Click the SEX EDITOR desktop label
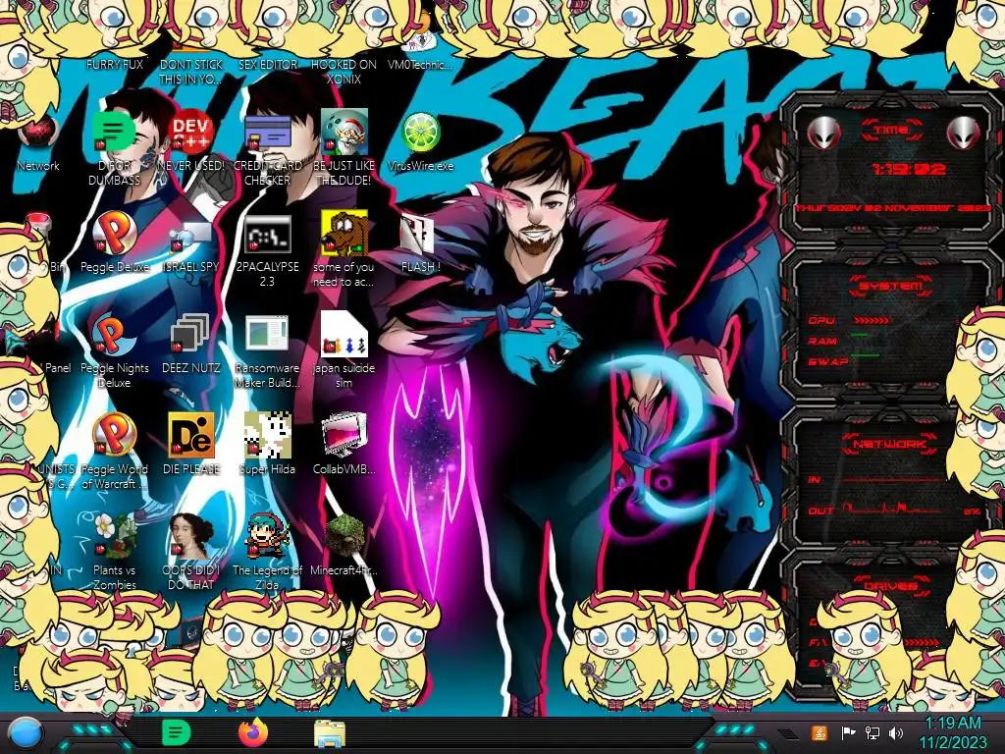 (268, 65)
